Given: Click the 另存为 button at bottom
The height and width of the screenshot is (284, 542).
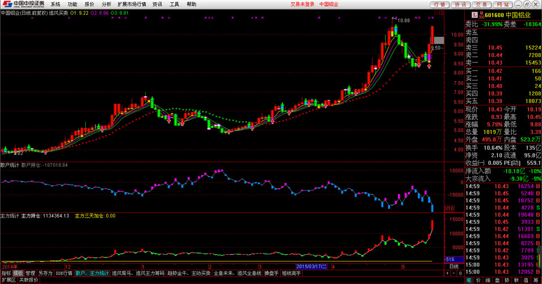Looking at the screenshot, I should [45, 273].
